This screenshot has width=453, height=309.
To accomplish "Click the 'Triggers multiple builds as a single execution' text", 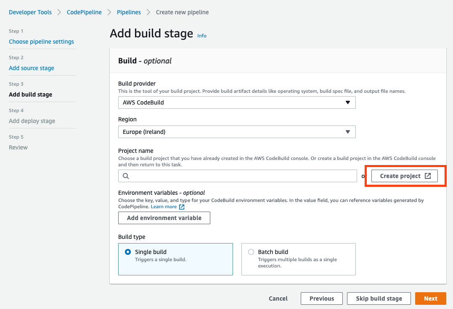I will tap(297, 262).
